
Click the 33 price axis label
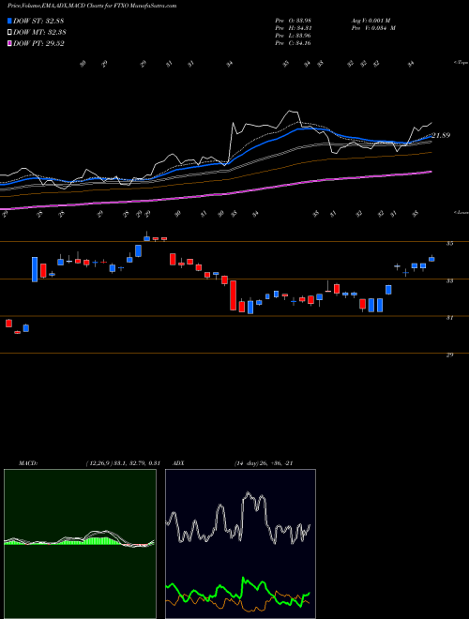coord(449,281)
